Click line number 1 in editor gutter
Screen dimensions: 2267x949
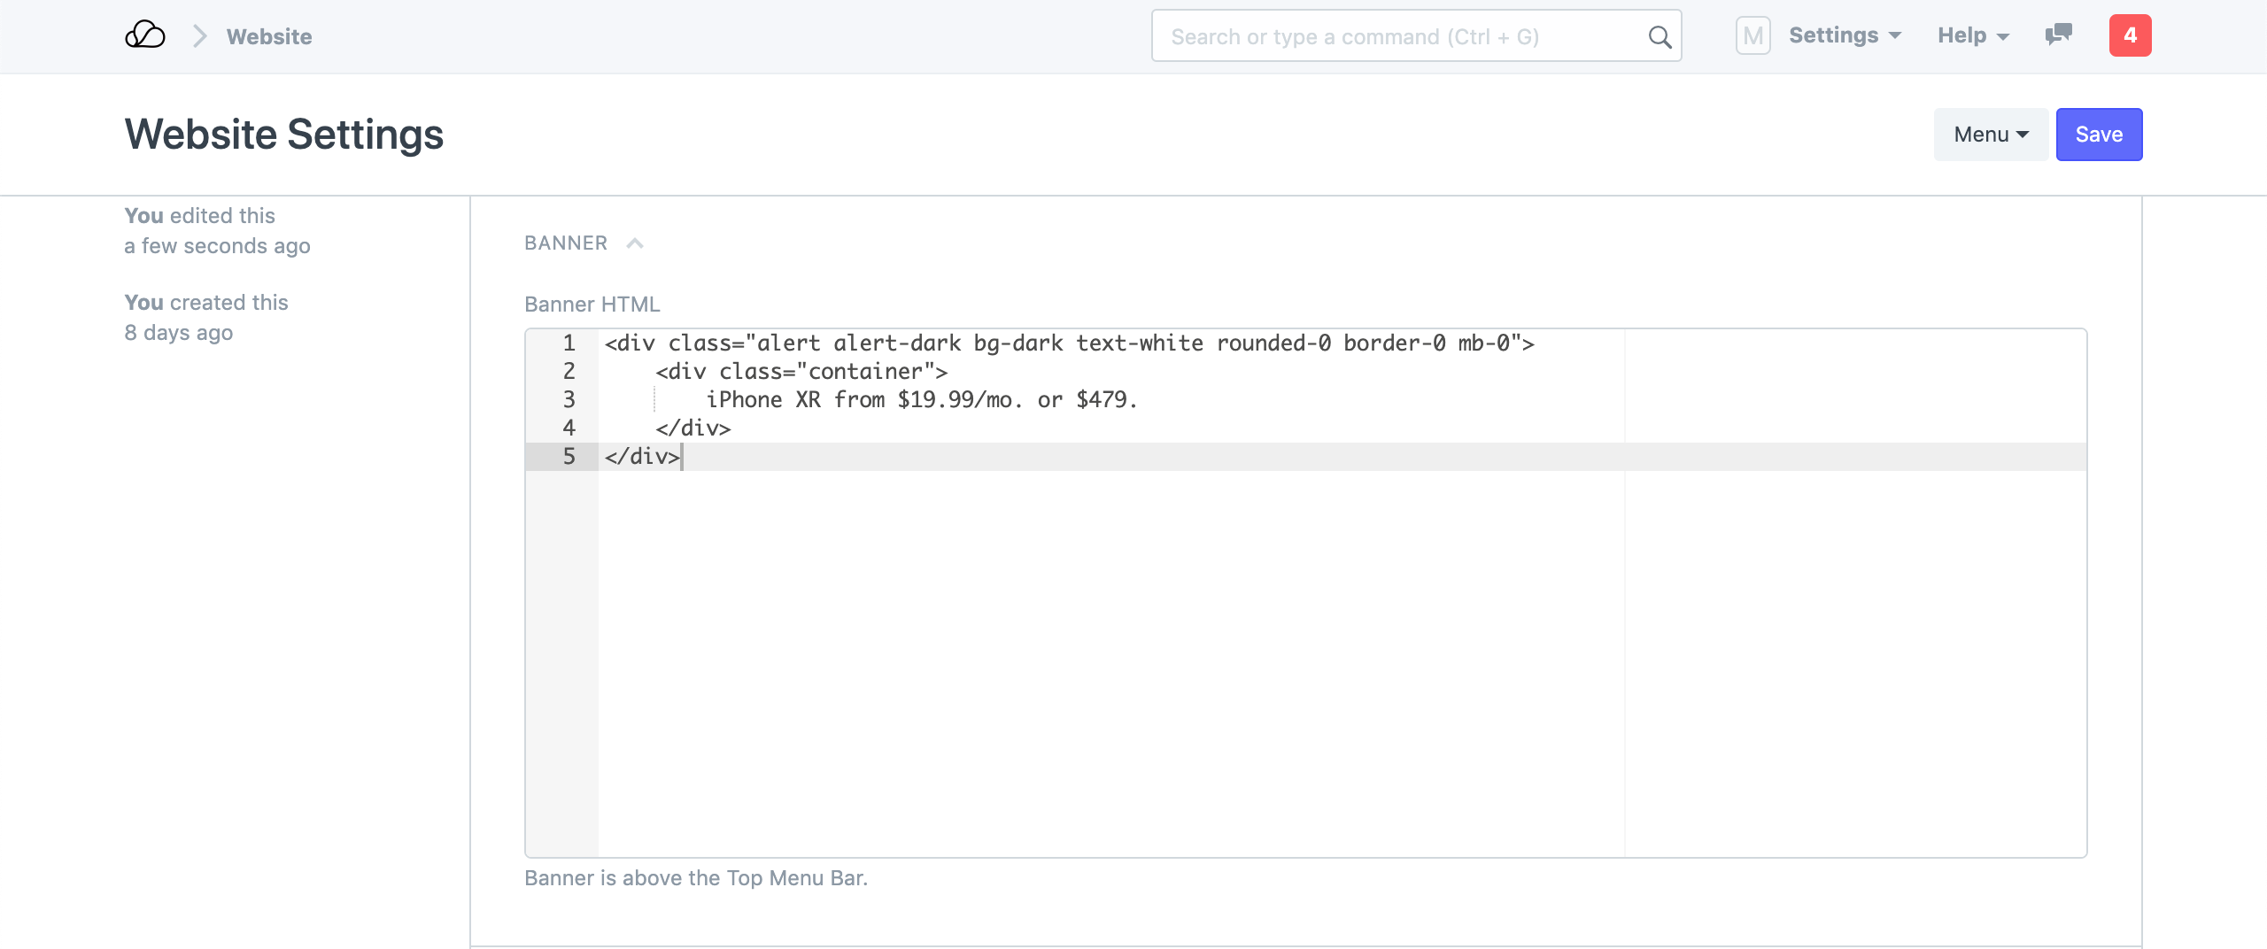pos(569,343)
